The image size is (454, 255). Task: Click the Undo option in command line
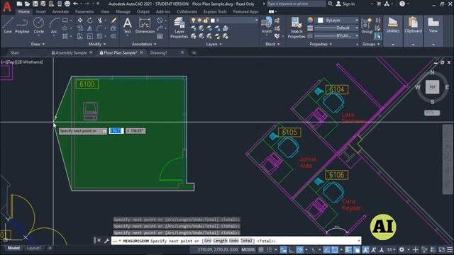click(x=234, y=241)
